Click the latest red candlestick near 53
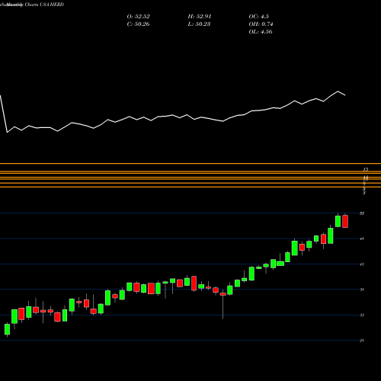The height and width of the screenshot is (381, 381). pyautogui.click(x=345, y=221)
